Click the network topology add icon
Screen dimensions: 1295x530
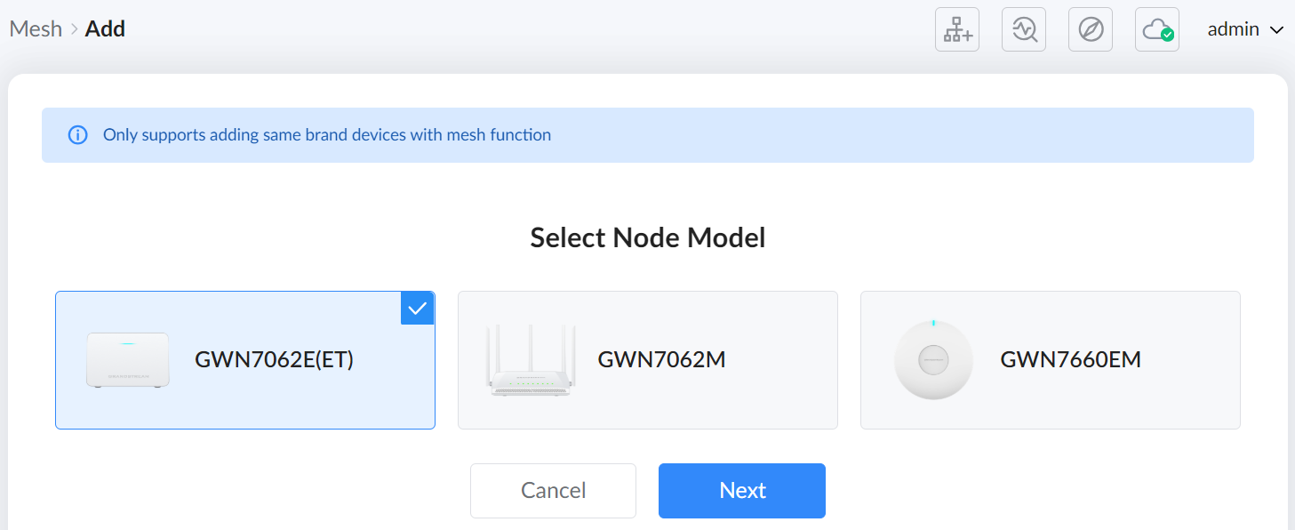(x=957, y=29)
